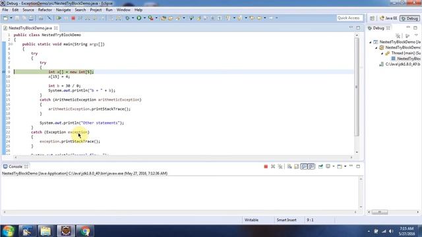Open the Navigate menu
This screenshot has height=237, width=422.
63,10
